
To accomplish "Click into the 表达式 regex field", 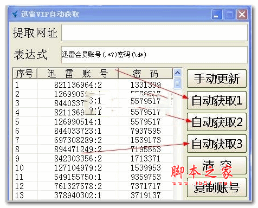I will (154, 55).
